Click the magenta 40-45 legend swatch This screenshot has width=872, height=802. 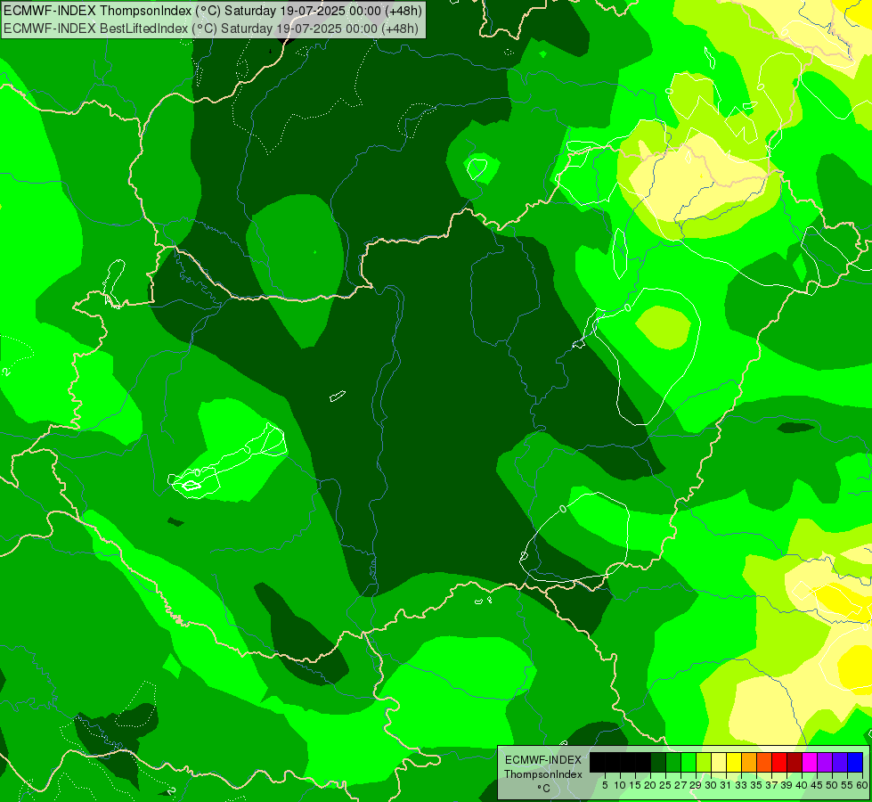point(810,762)
